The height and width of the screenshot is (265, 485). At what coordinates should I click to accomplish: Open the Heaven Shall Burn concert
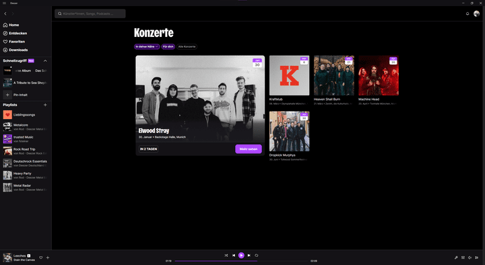(x=334, y=75)
